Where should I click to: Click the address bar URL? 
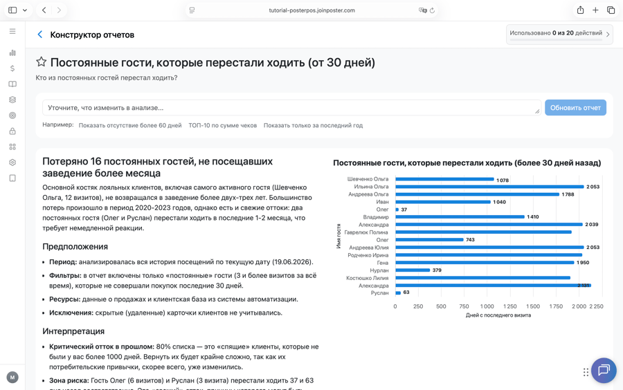pos(312,10)
